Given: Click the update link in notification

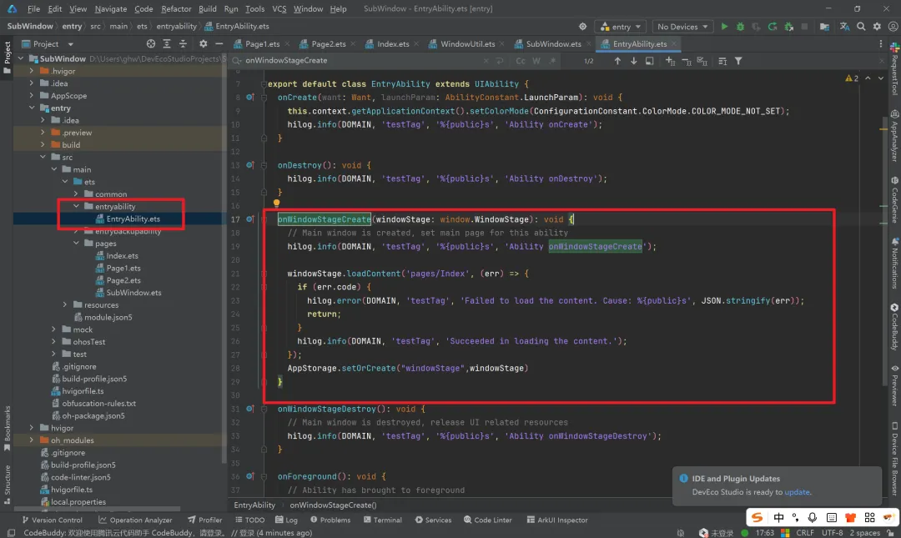Looking at the screenshot, I should pos(797,492).
